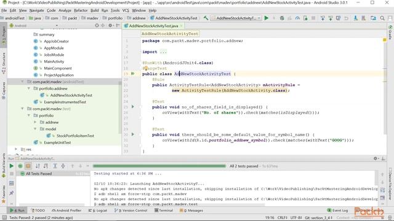Open the VCS menu

[126, 10]
